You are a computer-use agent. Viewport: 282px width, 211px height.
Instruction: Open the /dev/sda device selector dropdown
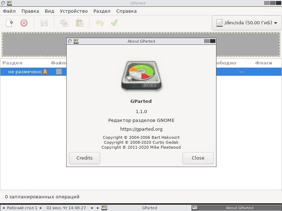247,23
